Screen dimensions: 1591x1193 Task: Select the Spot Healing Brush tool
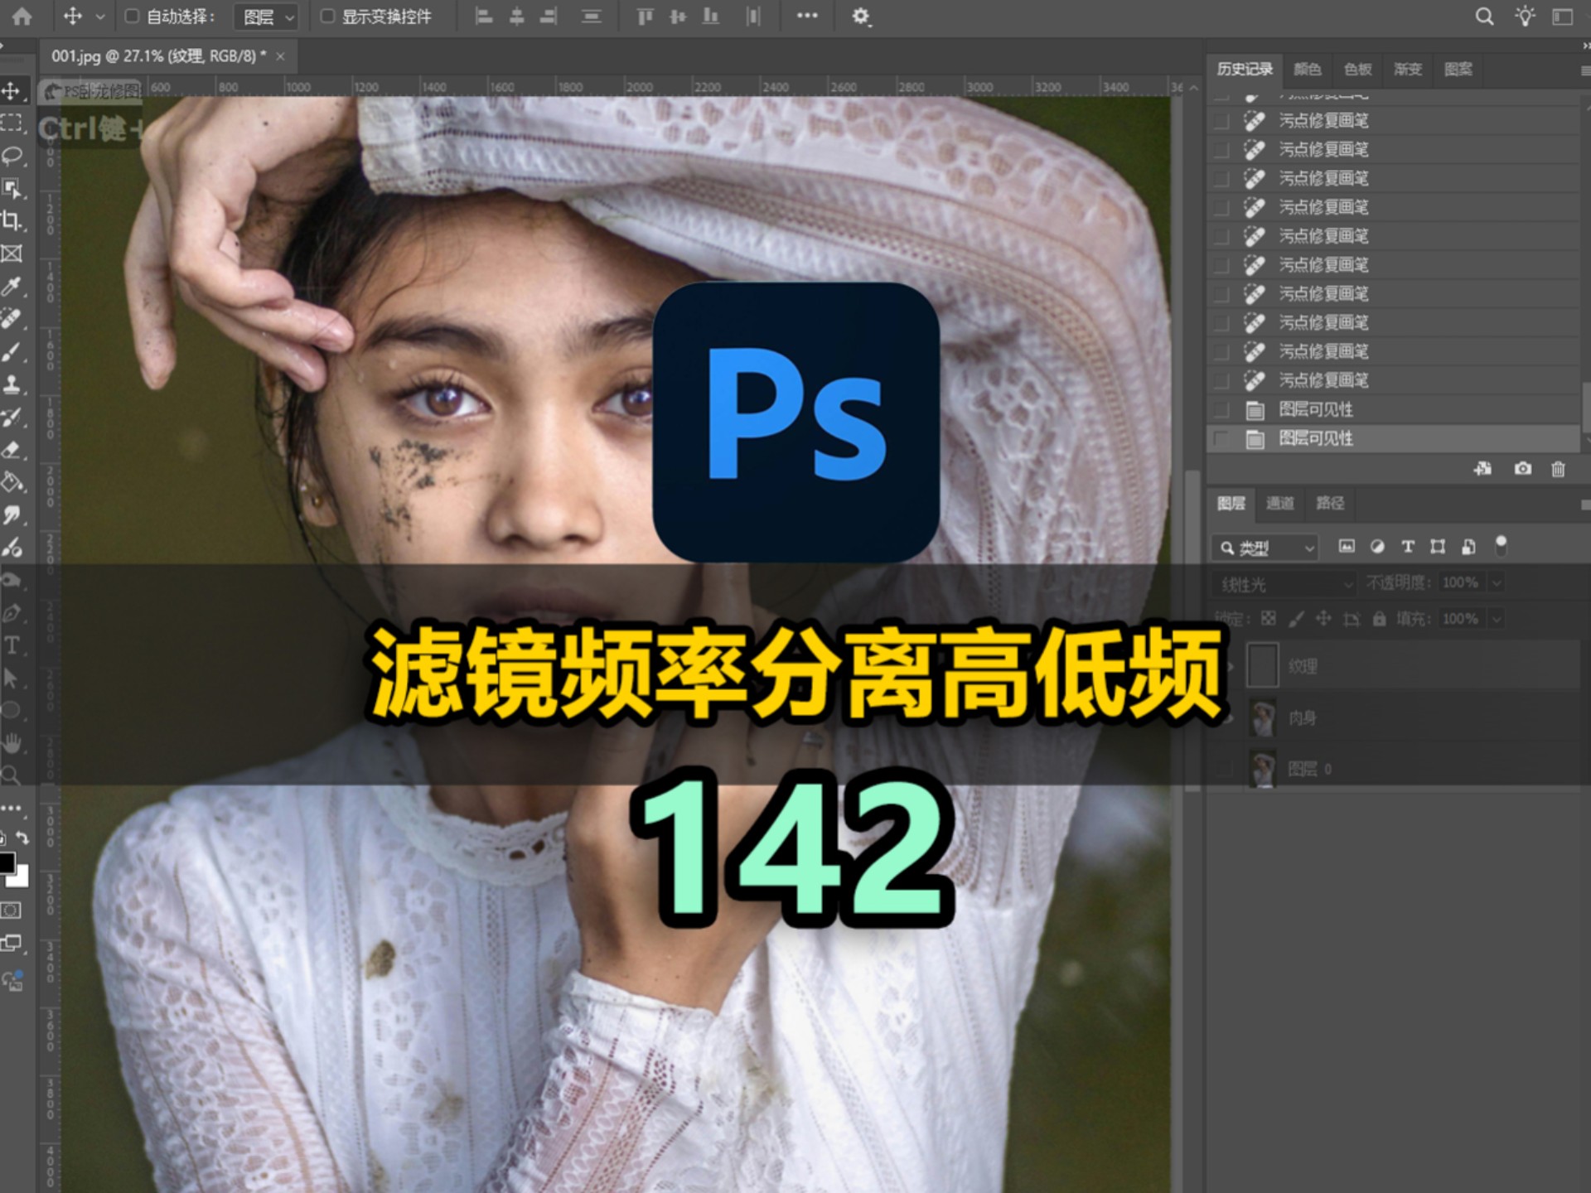12,319
